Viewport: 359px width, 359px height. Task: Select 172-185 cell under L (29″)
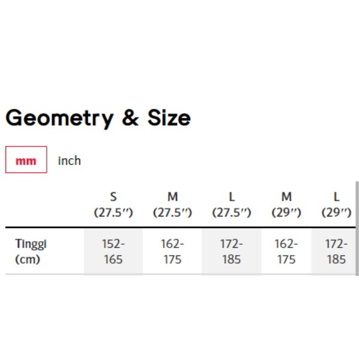(x=336, y=251)
